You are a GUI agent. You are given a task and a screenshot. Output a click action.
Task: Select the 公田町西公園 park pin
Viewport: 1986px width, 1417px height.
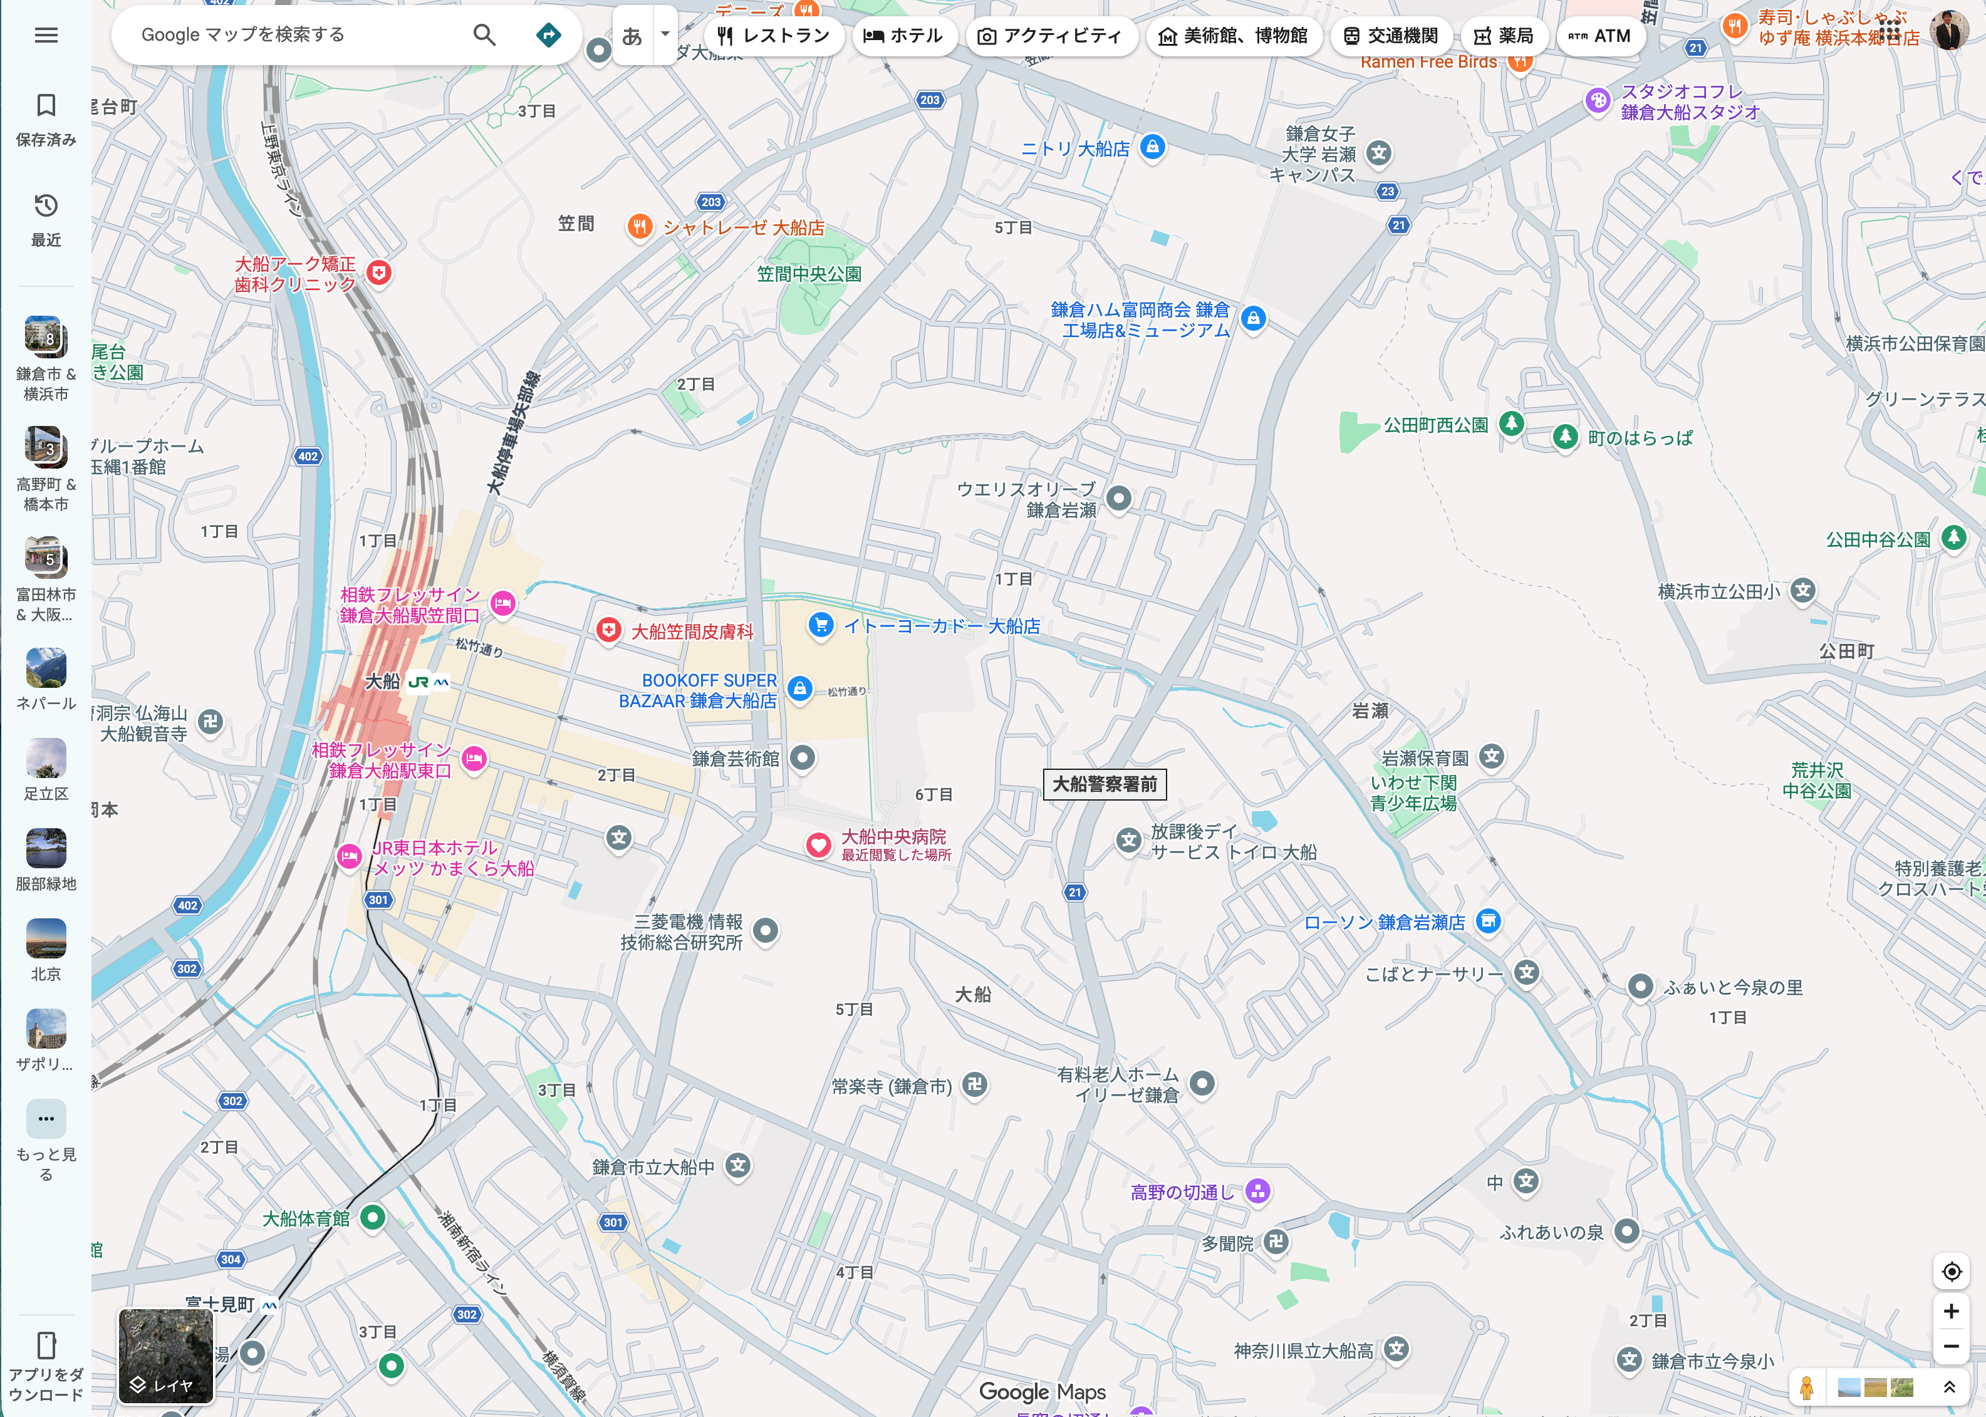point(1511,424)
